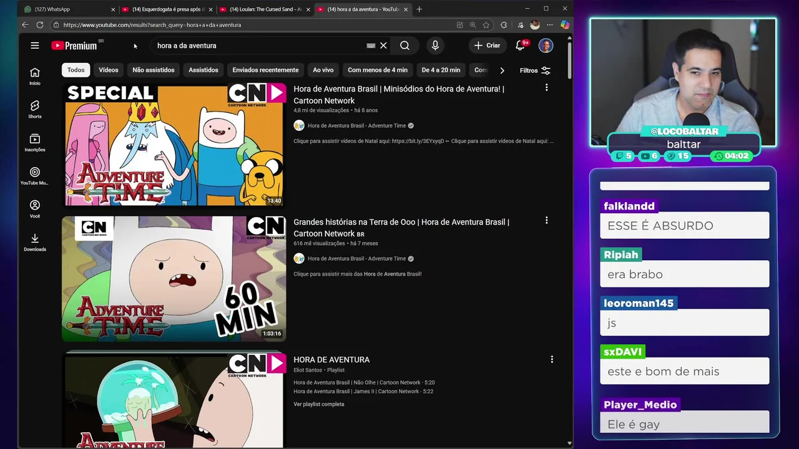Open the YouTube hamburger guide menu
This screenshot has width=799, height=449.
[35, 46]
